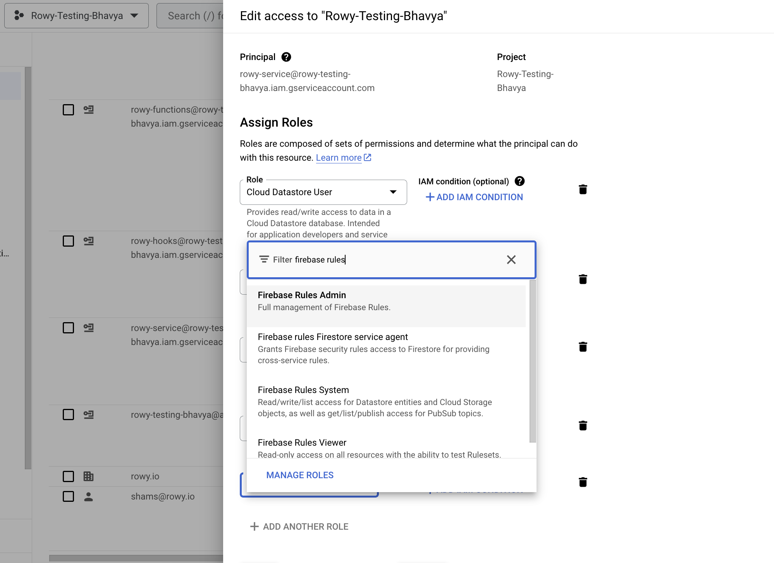Click the organization icon next to rowy.io
Viewport: 774px width, 563px height.
(88, 476)
